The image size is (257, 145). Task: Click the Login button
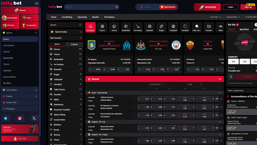(230, 7)
